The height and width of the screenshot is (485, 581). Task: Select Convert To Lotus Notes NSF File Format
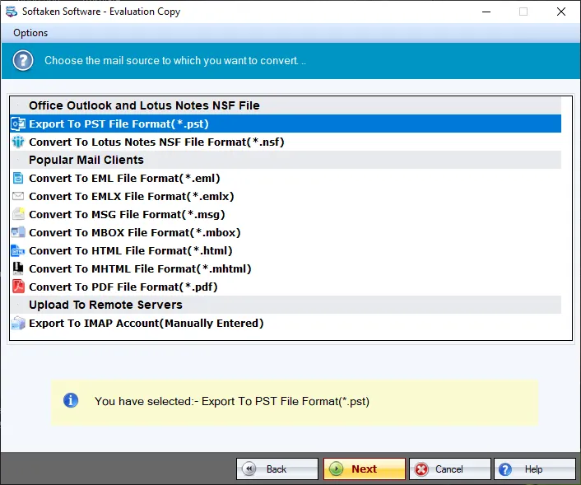click(x=286, y=142)
